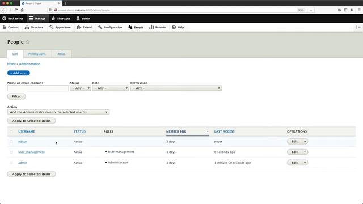Image resolution: width=363 pixels, height=204 pixels.
Task: Add People page to shortcuts star
Action: click(28, 42)
